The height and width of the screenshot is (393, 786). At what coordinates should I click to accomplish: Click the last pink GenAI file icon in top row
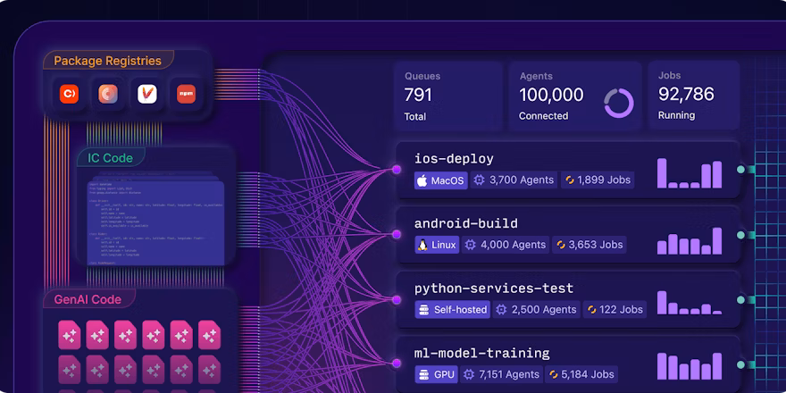coord(210,335)
